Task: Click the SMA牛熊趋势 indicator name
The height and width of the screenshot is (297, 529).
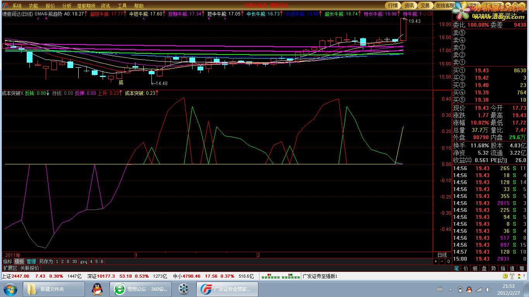Action: pyautogui.click(x=48, y=14)
